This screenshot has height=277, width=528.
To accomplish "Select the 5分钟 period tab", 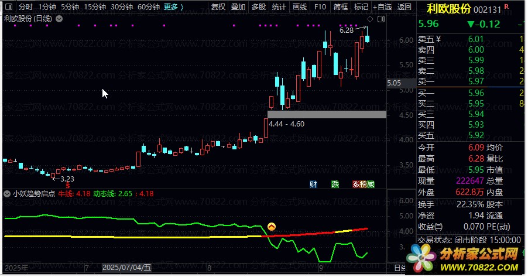I will coord(70,7).
